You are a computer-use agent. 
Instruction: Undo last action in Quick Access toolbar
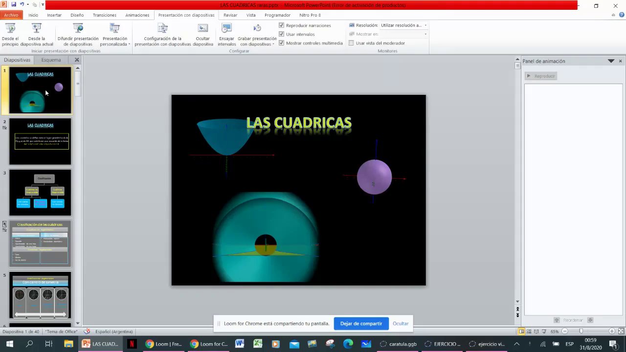22,5
